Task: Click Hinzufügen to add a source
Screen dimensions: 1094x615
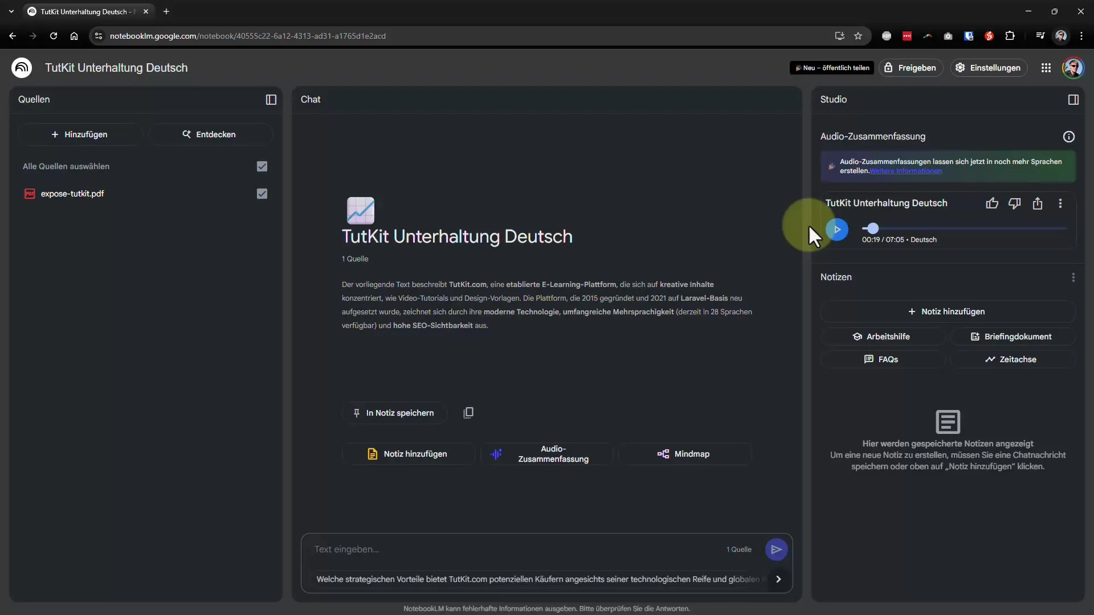Action: [80, 134]
